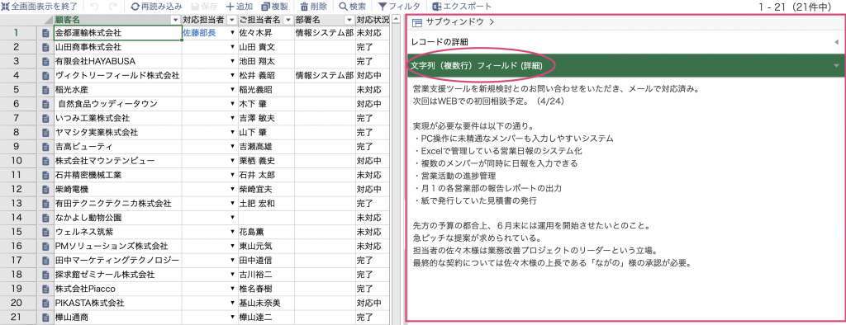846x325 pixels.
Task: Open record detail icon for なかよし動物公園
Action: coord(46,218)
